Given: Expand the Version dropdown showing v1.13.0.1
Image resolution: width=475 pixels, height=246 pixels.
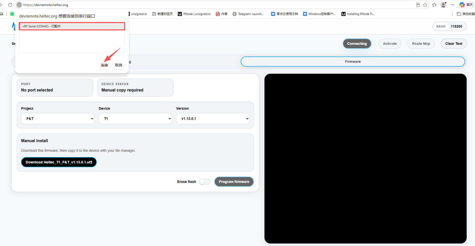Looking at the screenshot, I should (213, 119).
